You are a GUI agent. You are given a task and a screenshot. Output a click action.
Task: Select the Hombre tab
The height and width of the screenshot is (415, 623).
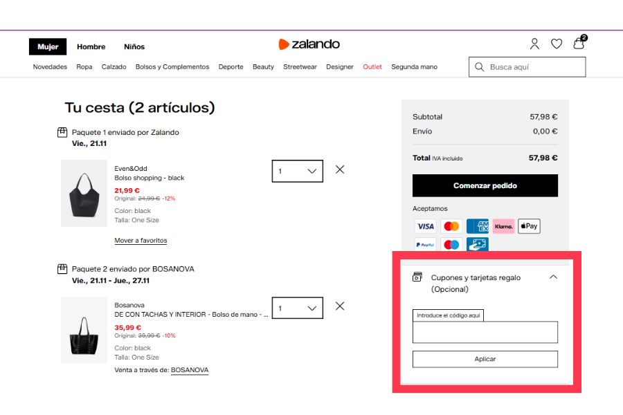point(91,47)
